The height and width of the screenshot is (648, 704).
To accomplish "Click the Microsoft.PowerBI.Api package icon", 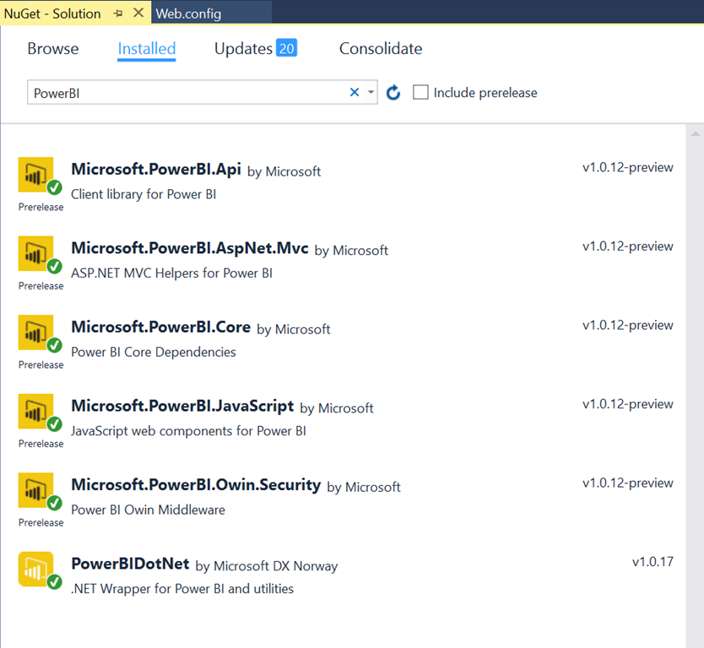I will click(36, 175).
